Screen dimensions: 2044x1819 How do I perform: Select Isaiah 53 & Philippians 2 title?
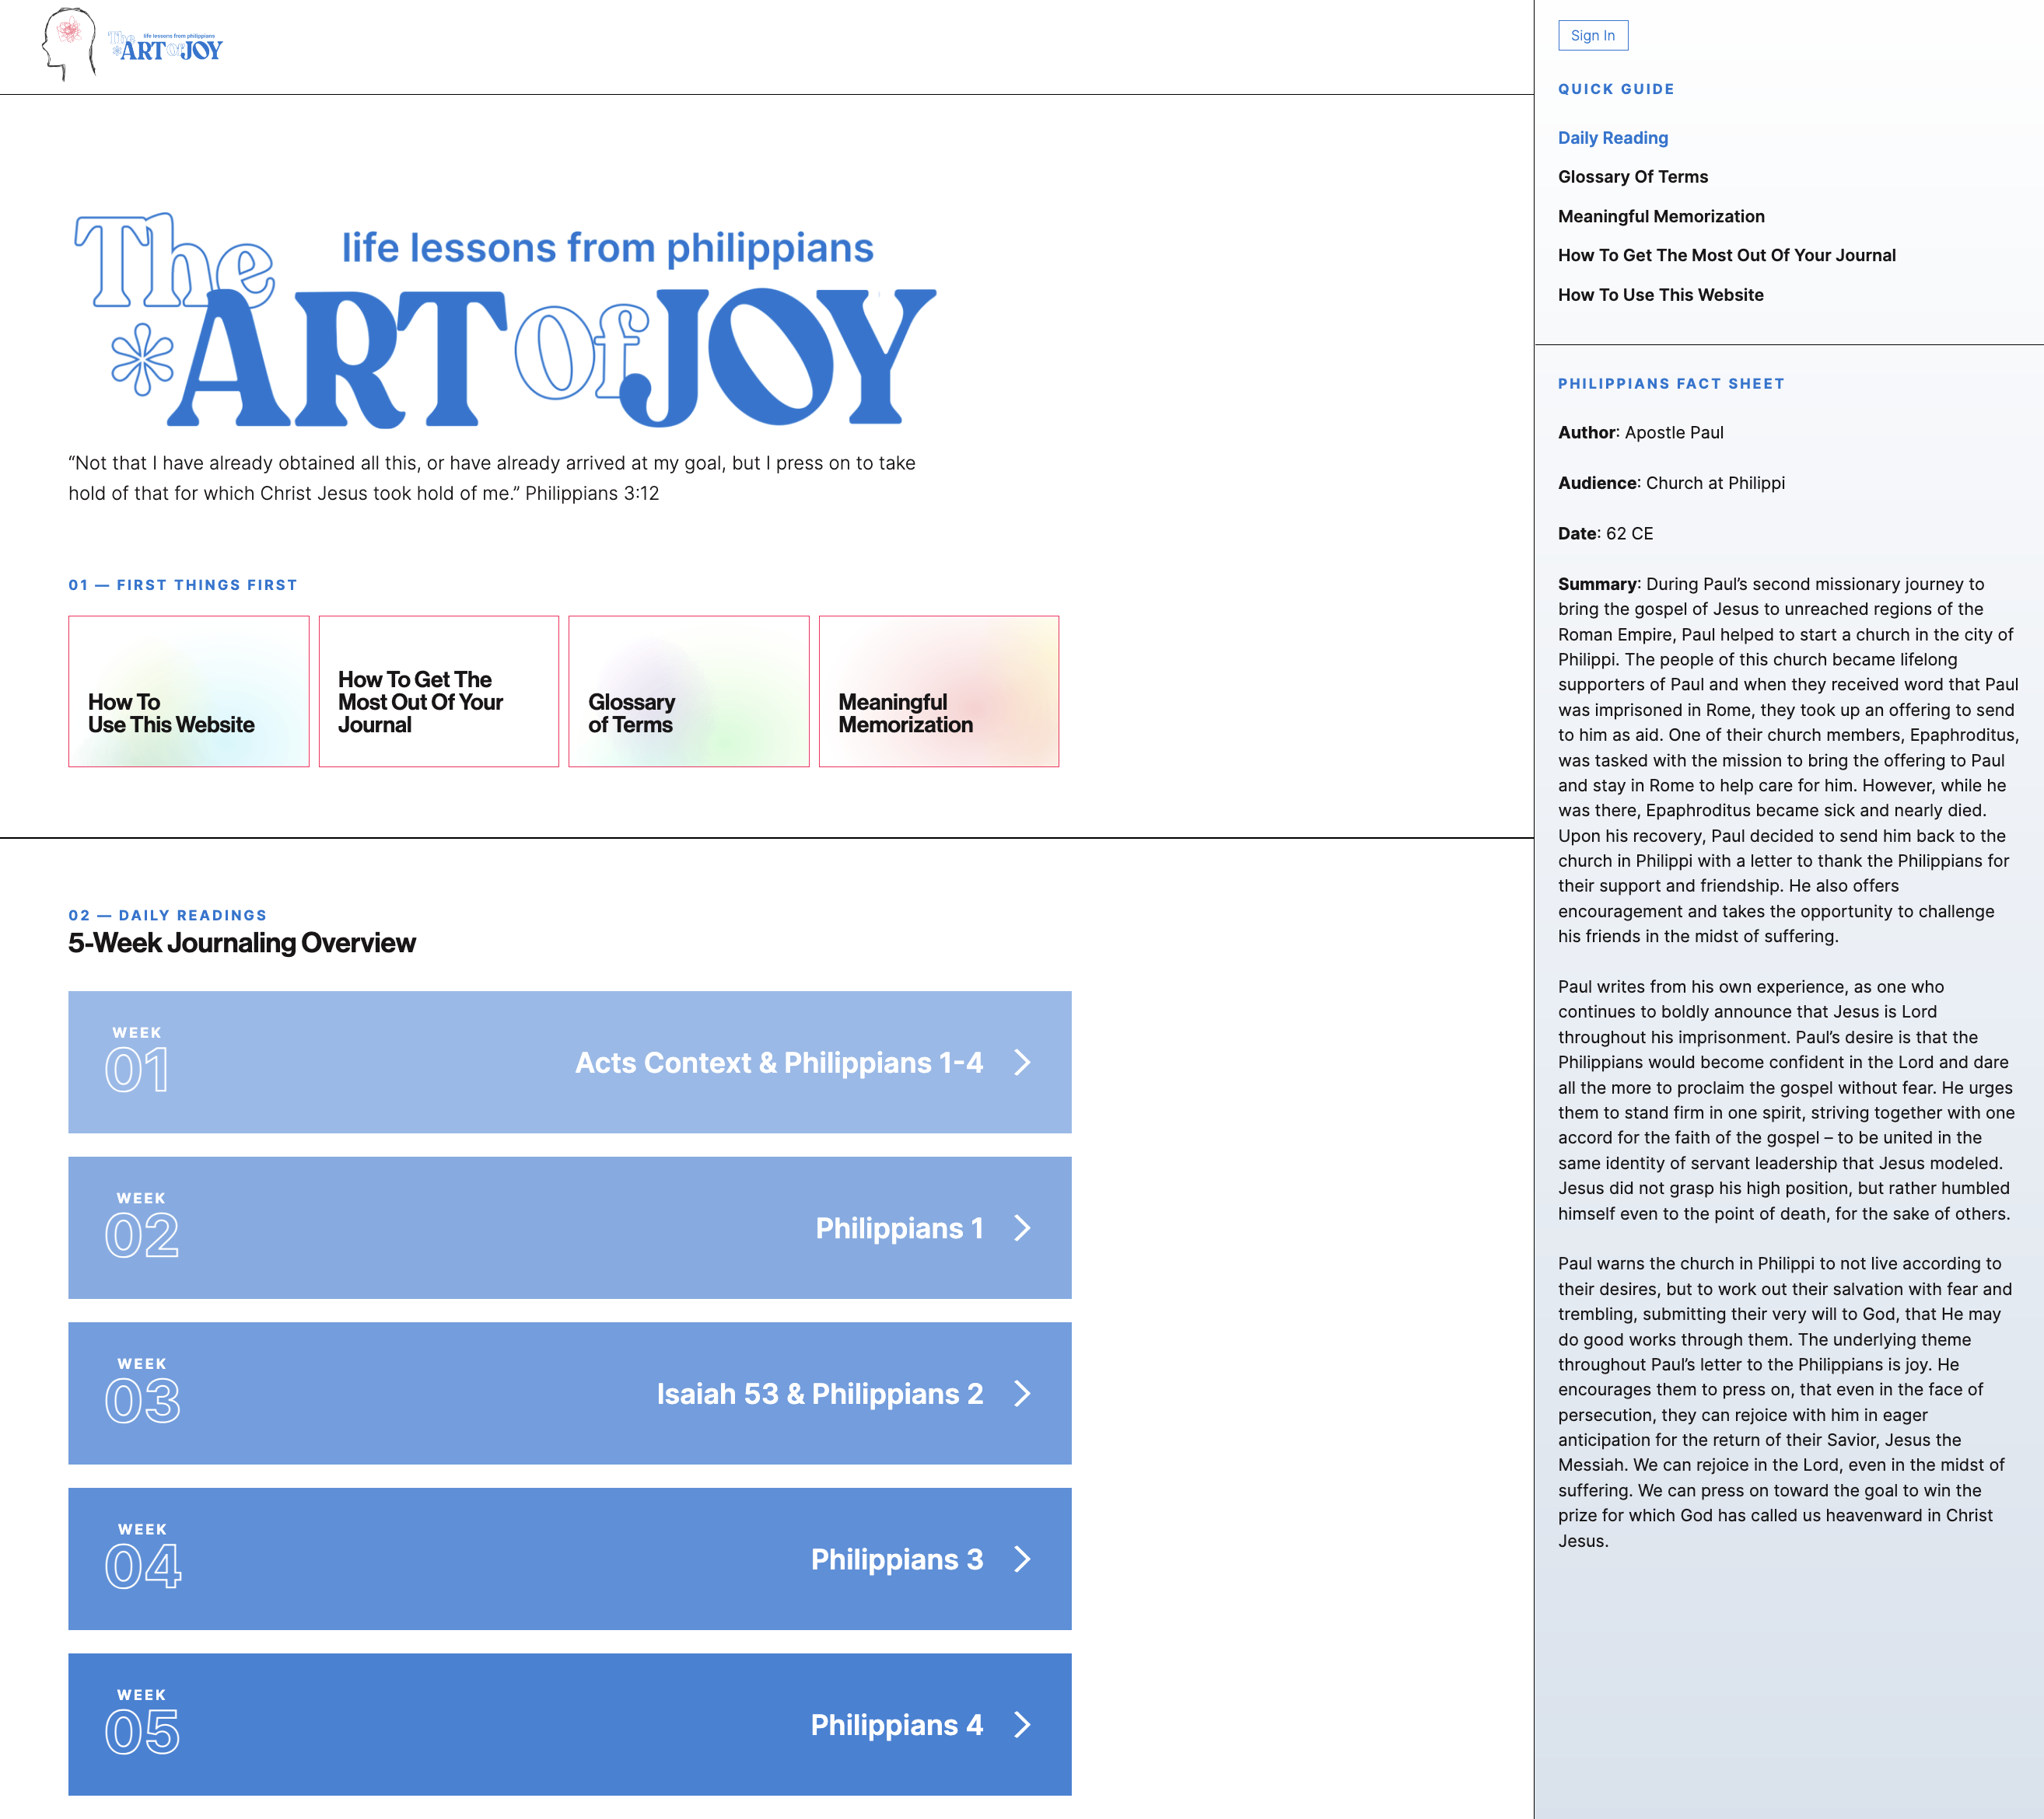(x=820, y=1393)
